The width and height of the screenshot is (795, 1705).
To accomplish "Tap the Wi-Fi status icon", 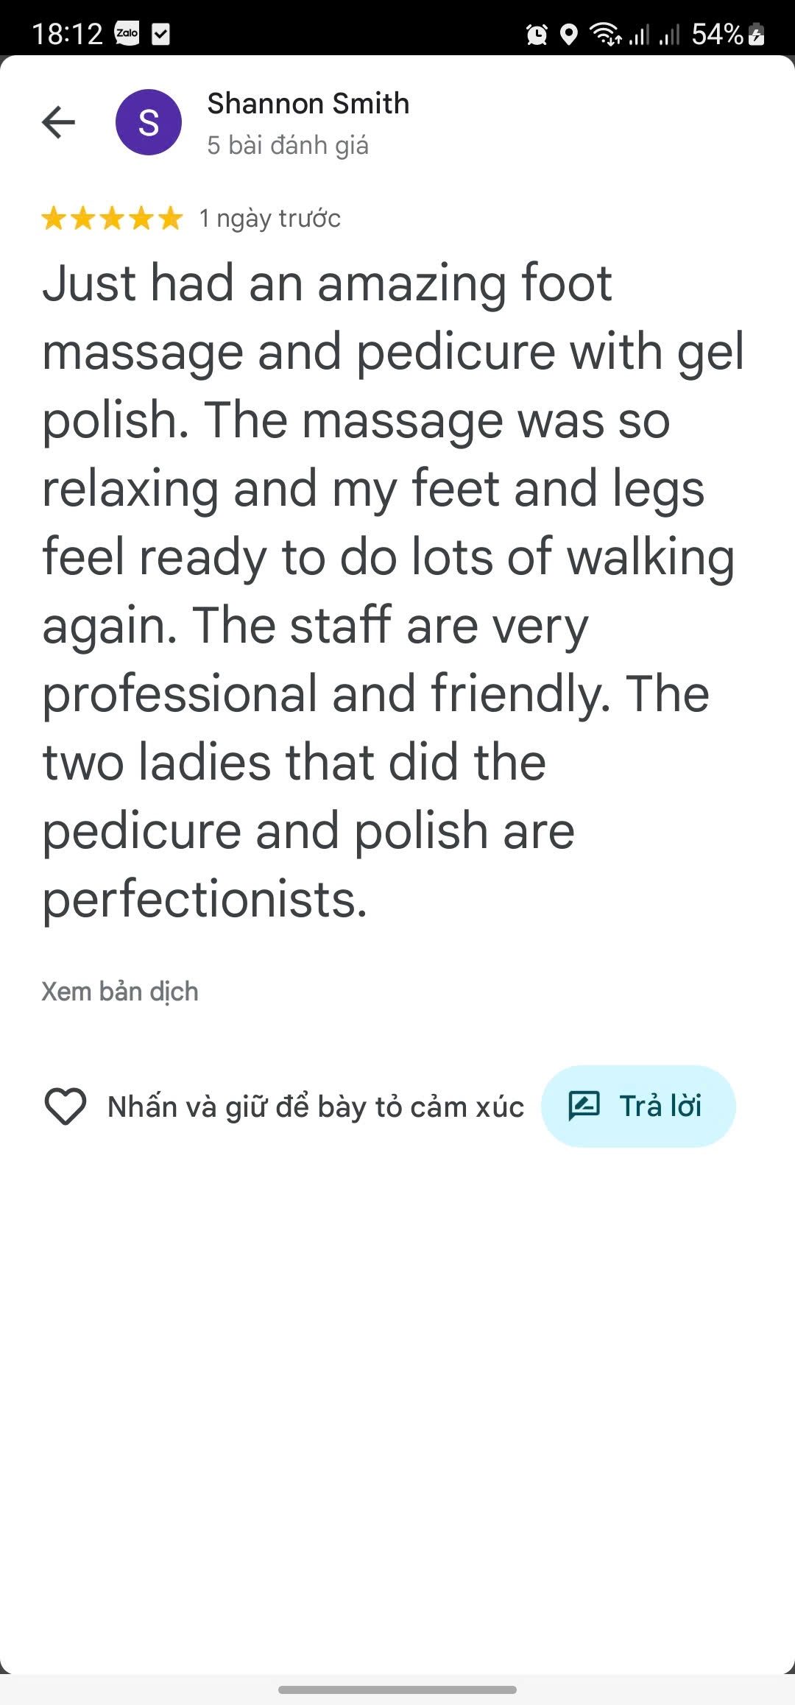I will 606,34.
